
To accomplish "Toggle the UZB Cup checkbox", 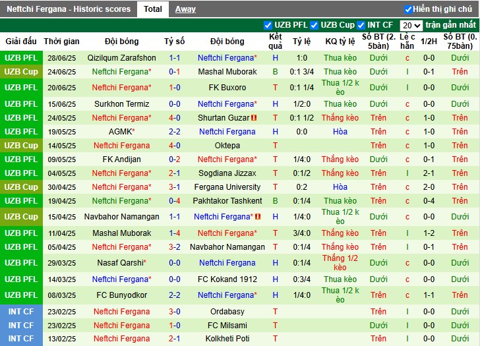I will coord(314,25).
